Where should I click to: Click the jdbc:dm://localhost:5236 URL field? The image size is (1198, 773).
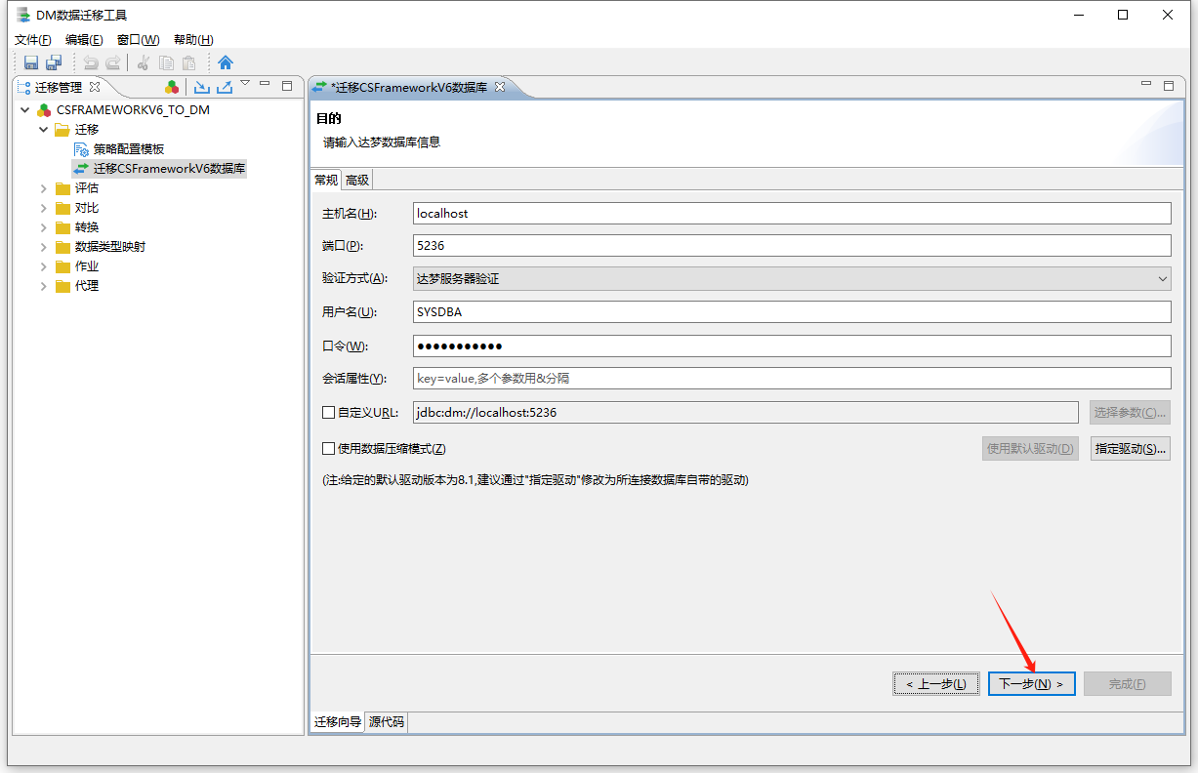[745, 413]
